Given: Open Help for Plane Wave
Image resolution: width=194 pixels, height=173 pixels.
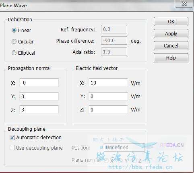Looking at the screenshot, I should 171,58.
